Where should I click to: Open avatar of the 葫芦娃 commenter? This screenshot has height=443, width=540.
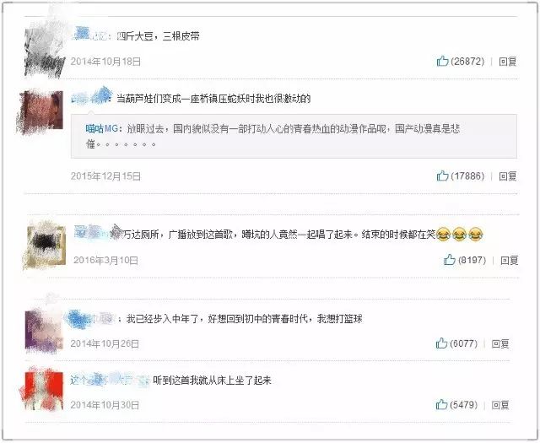click(x=40, y=112)
